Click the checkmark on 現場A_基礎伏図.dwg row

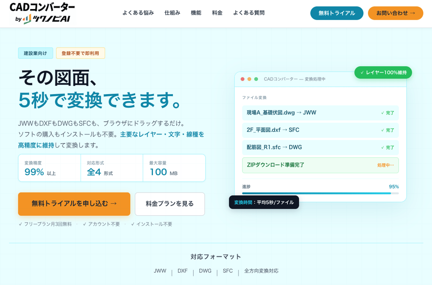coord(383,113)
